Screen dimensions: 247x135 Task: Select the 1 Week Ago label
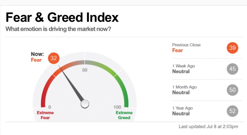pyautogui.click(x=184, y=66)
